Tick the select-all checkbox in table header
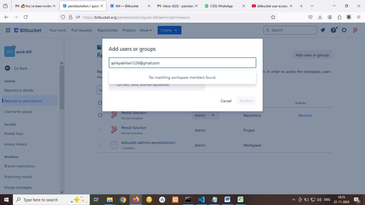The height and width of the screenshot is (205, 365). (100, 103)
